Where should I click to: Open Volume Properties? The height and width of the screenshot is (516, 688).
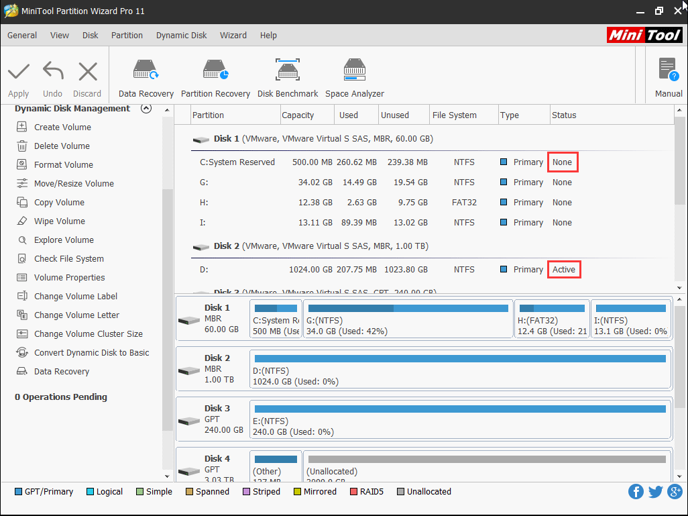[x=69, y=278]
